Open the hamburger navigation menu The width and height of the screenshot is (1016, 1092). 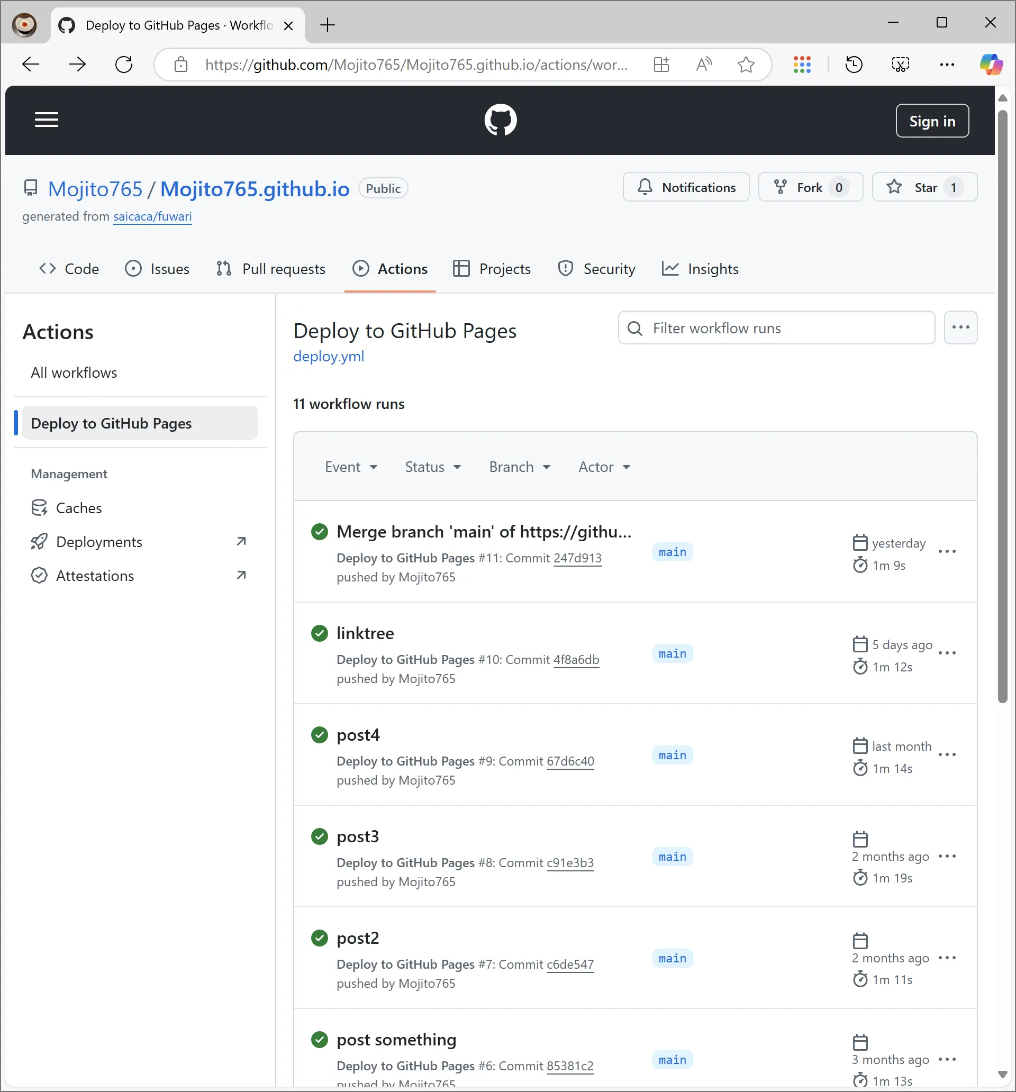pyautogui.click(x=46, y=120)
